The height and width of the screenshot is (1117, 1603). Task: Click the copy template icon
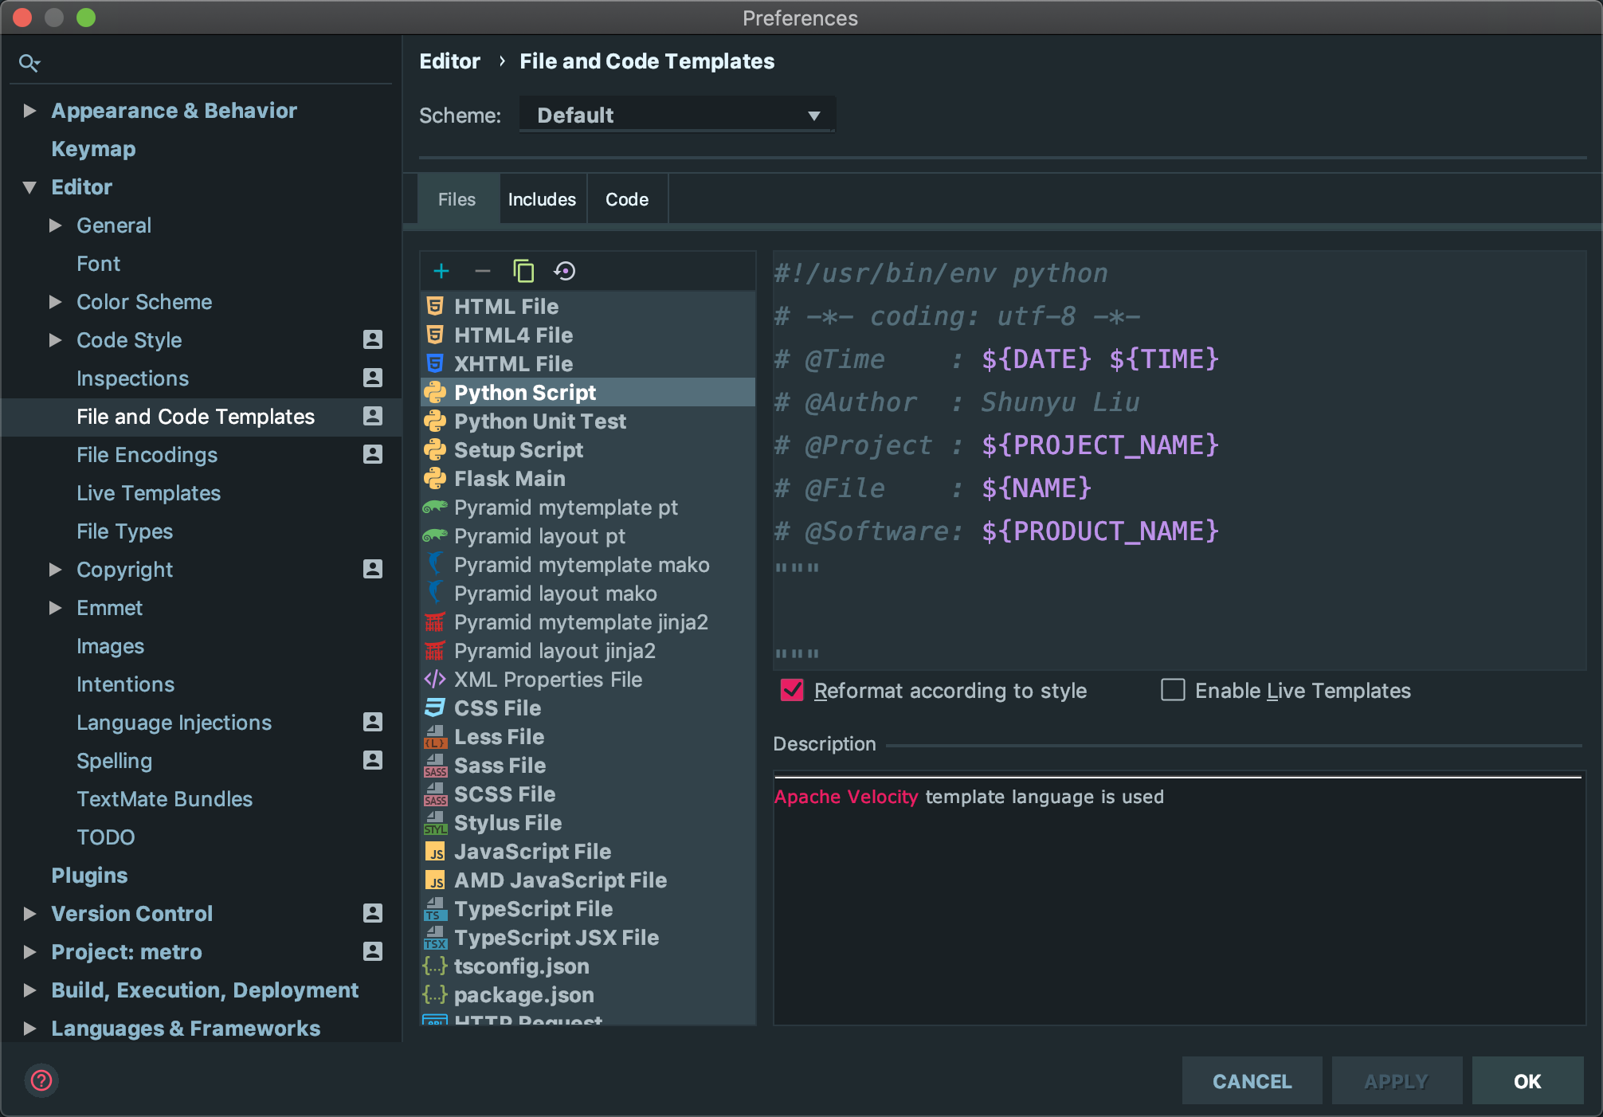pos(523,271)
